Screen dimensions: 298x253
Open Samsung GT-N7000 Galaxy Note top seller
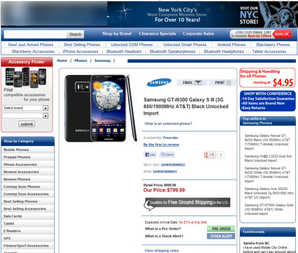point(269,210)
